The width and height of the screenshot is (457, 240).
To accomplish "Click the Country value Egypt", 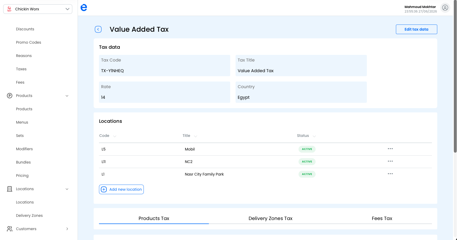I will click(244, 97).
